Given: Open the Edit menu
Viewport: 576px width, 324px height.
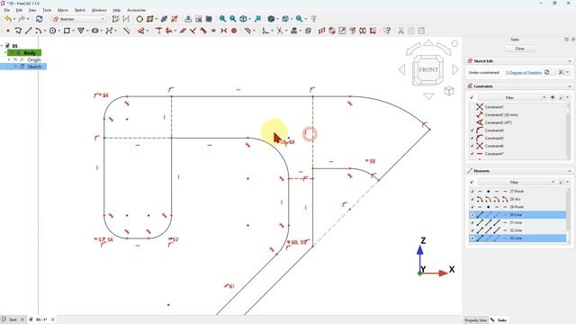Looking at the screenshot, I should [19, 10].
